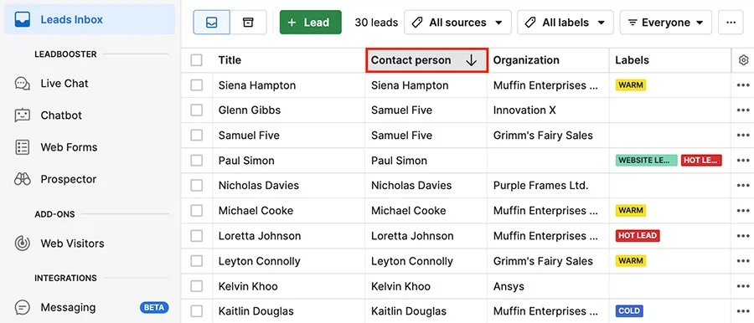Image resolution: width=754 pixels, height=323 pixels.
Task: Open the three-dot menu for Kelvin Khoo row
Action: pos(743,286)
